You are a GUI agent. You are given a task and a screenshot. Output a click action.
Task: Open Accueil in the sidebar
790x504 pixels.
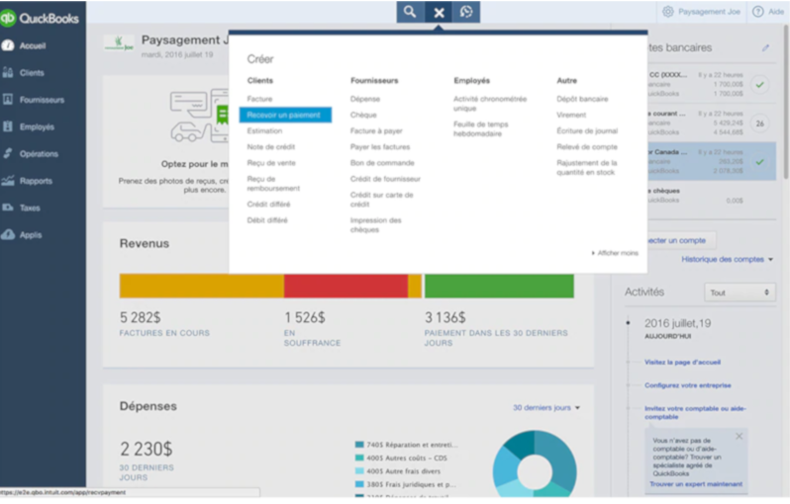click(x=33, y=45)
